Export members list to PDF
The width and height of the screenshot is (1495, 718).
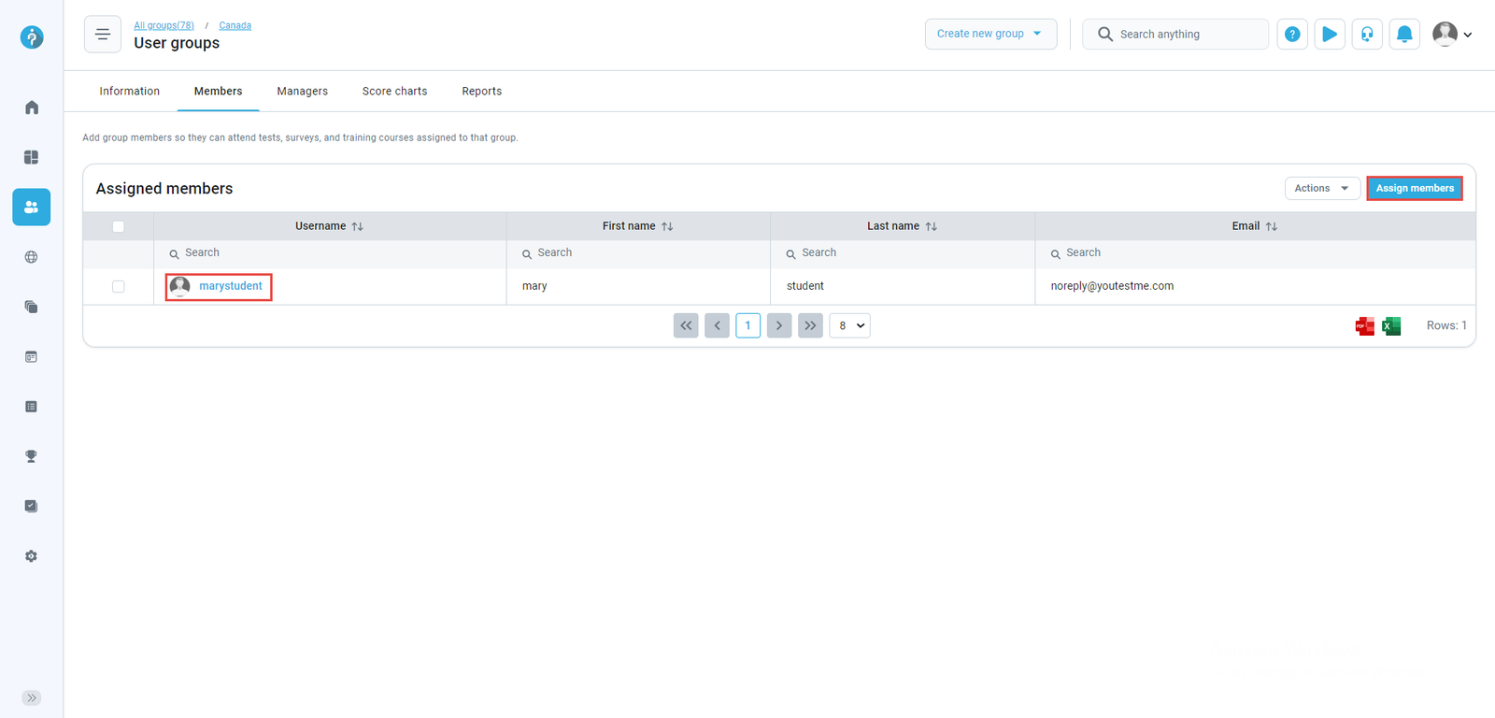[1364, 325]
